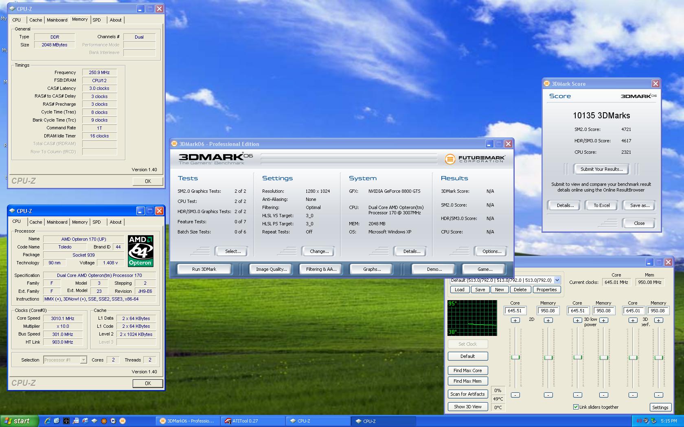Click Run 3DMark button
This screenshot has width=684, height=427.
pos(204,269)
